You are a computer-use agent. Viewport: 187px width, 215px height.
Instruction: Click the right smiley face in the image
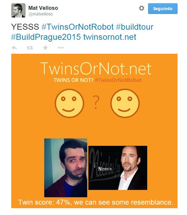tap(125, 103)
